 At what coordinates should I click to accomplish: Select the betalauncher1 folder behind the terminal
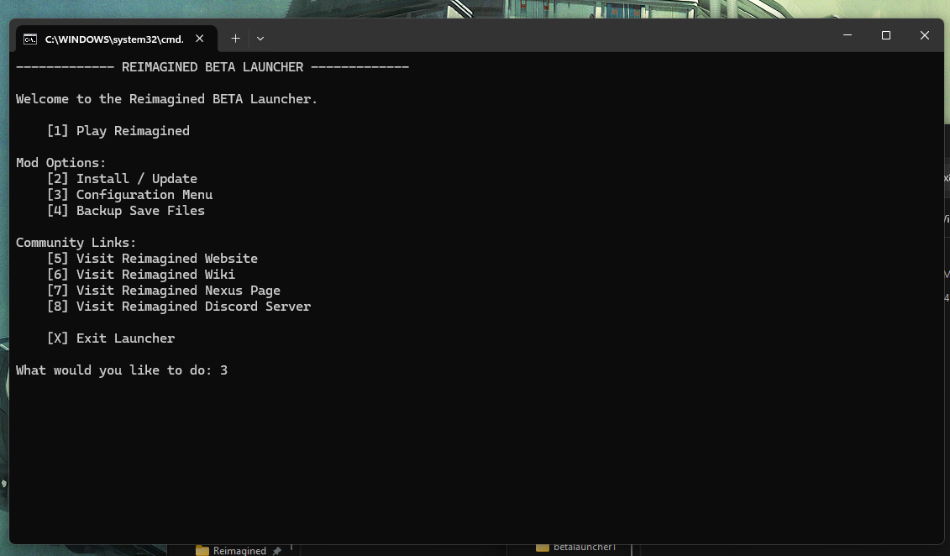coord(576,547)
